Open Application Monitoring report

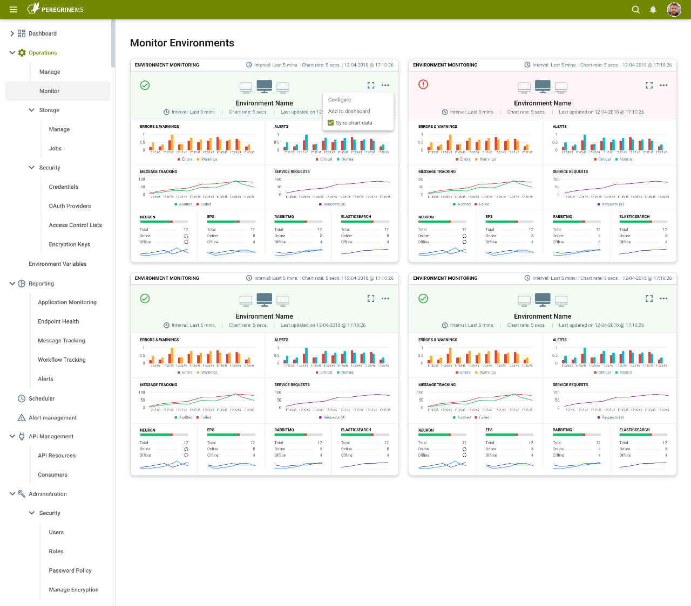(x=67, y=302)
